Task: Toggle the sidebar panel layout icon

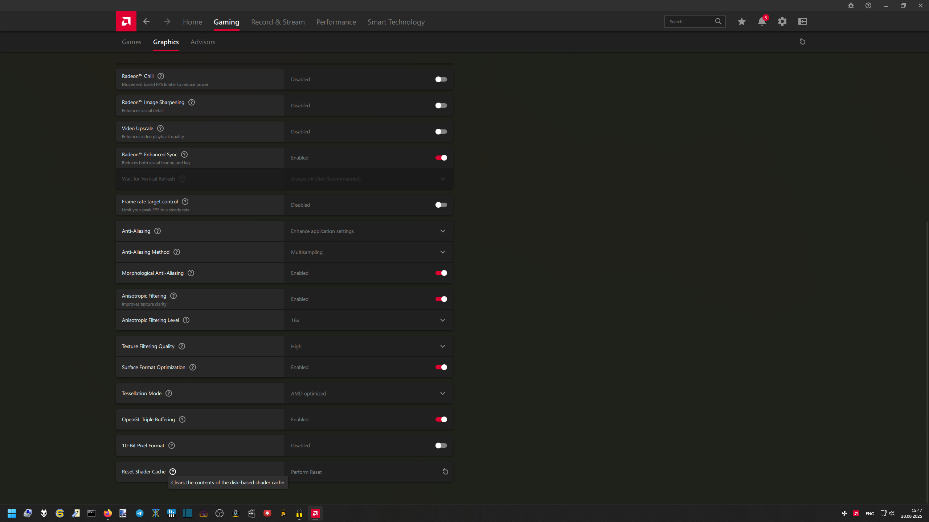Action: point(802,21)
